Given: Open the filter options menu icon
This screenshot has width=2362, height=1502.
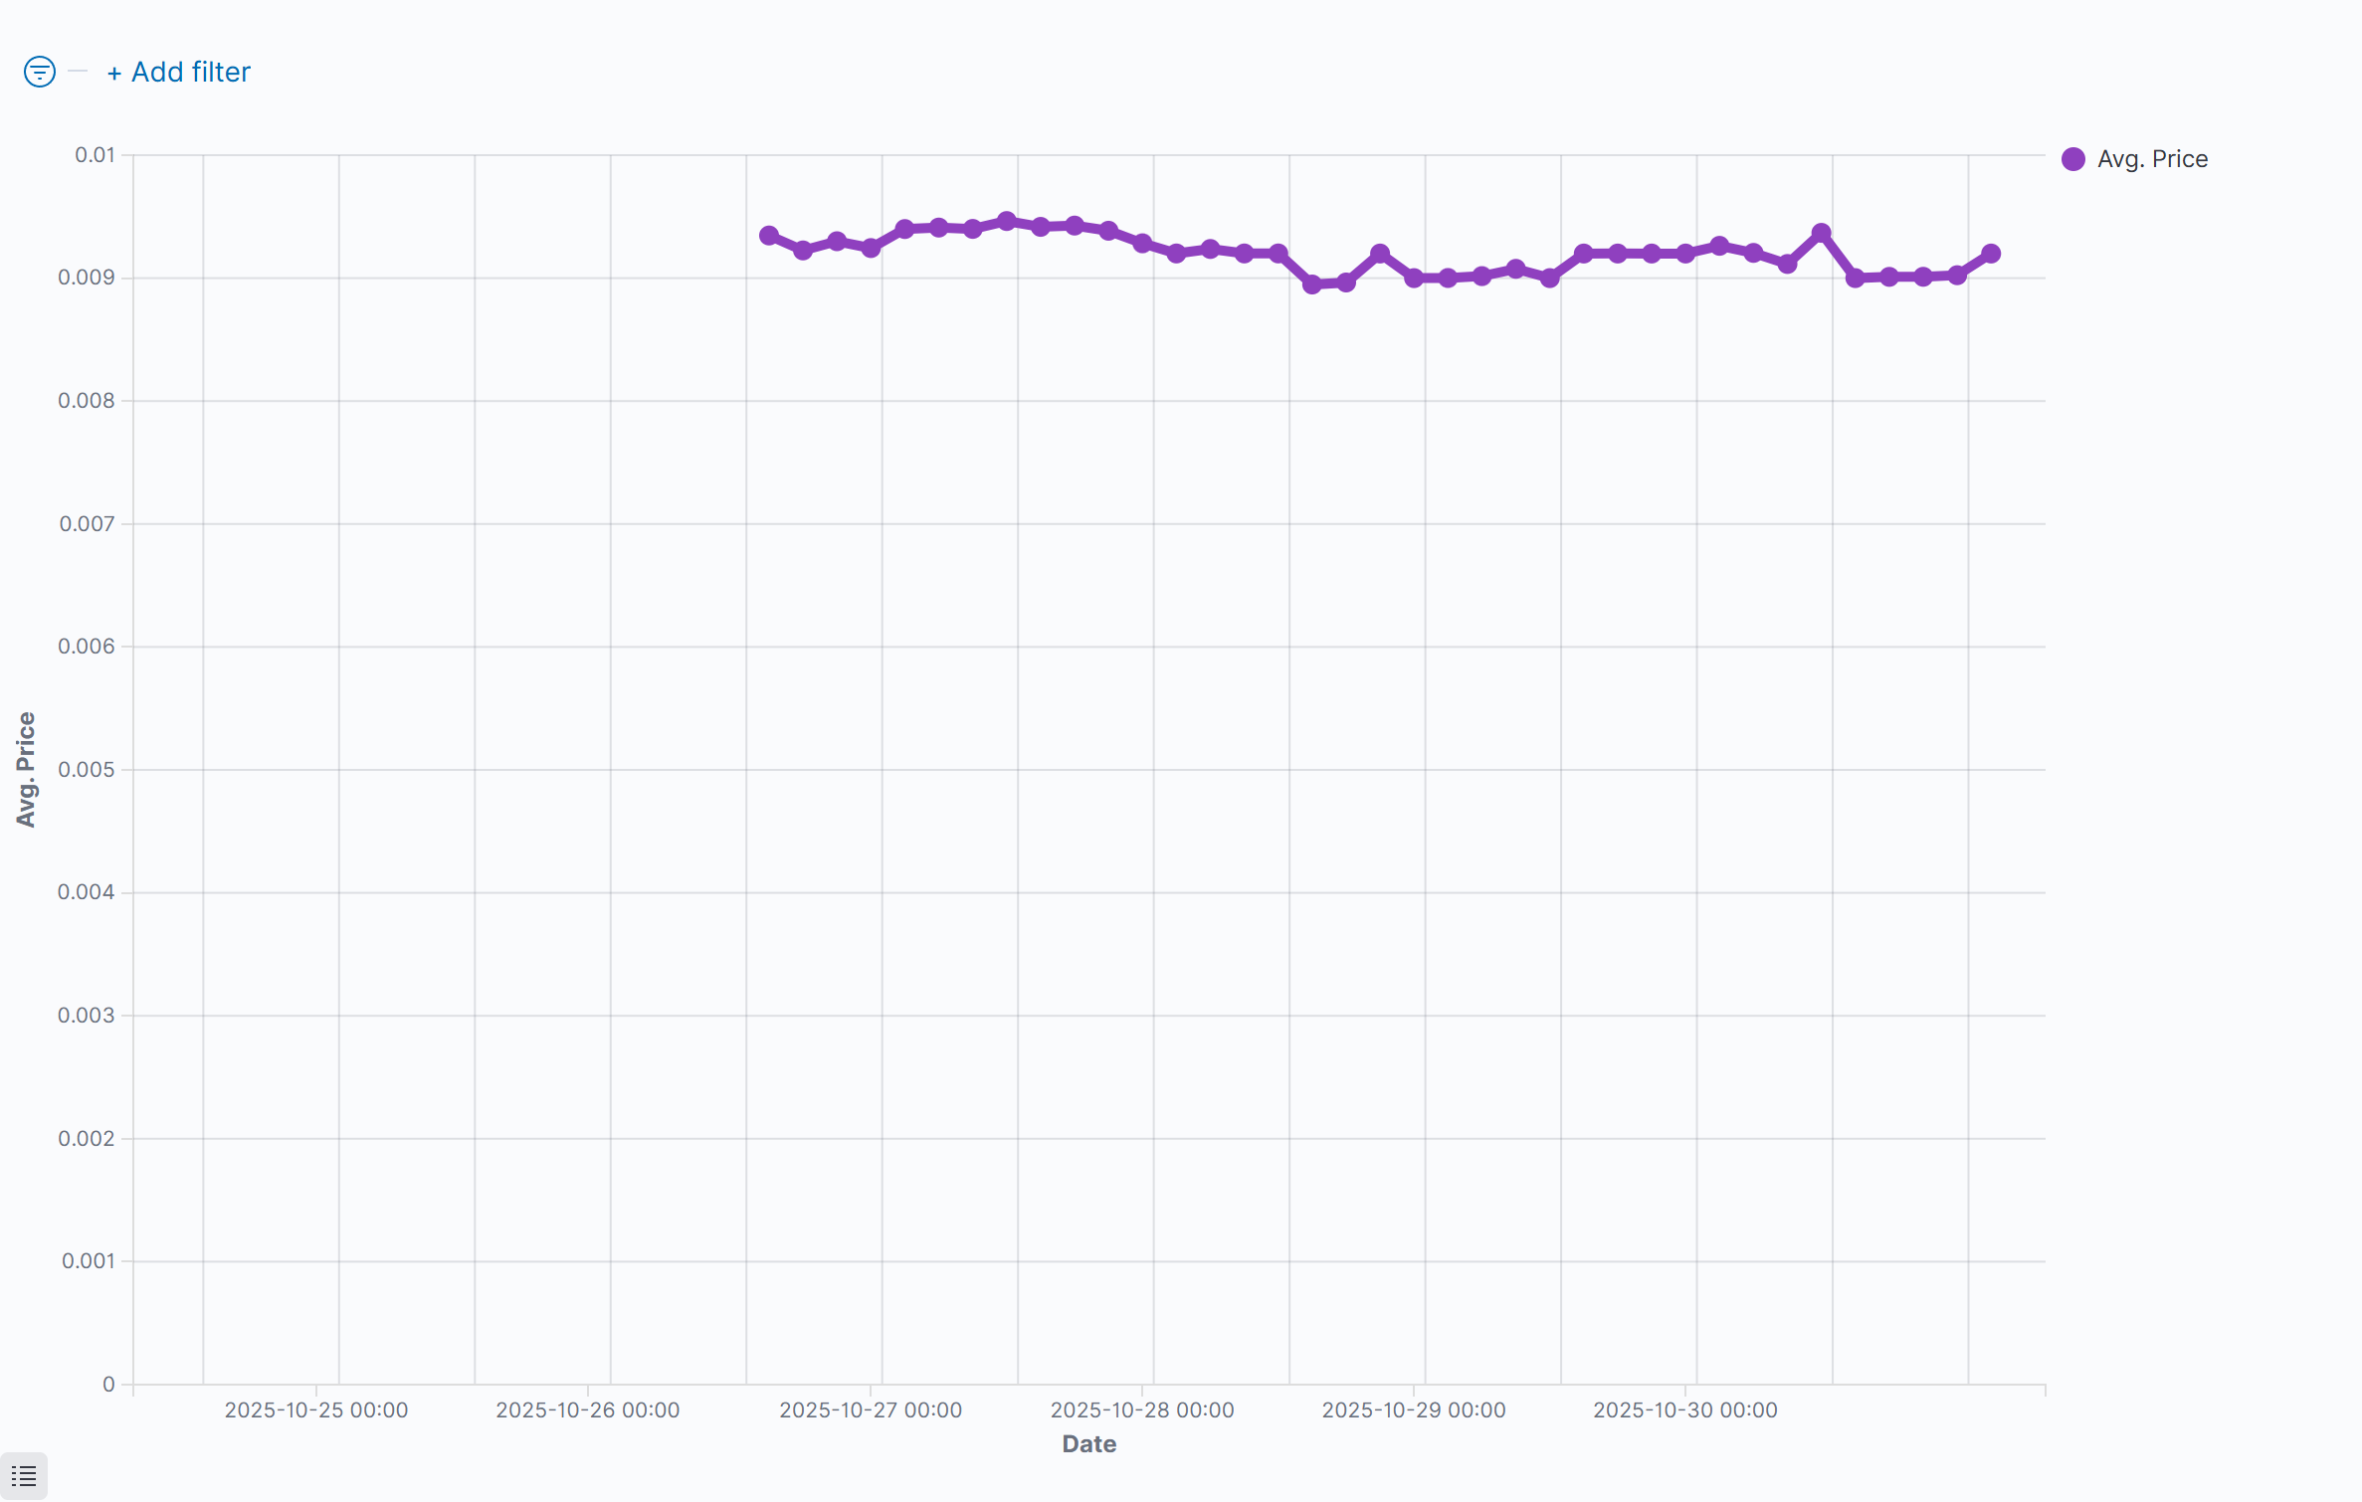Looking at the screenshot, I should click(x=40, y=72).
